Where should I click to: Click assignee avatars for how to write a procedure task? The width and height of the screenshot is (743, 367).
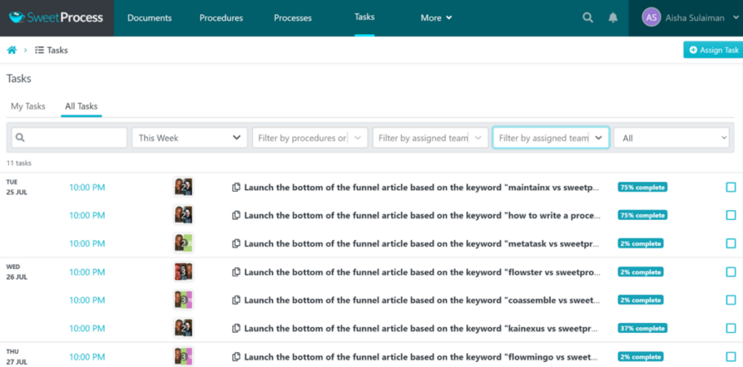(x=184, y=215)
